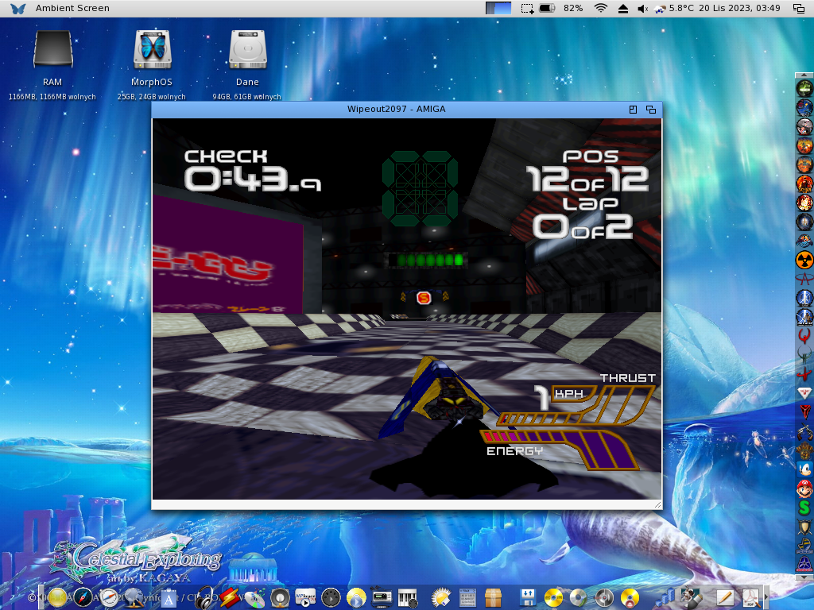
Task: Click inside the Wipeout2097 game view
Action: click(x=406, y=309)
